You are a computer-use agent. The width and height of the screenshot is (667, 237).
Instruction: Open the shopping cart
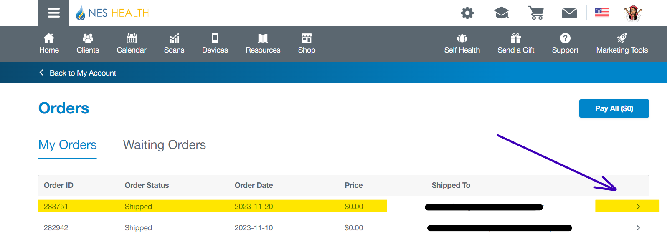point(535,13)
